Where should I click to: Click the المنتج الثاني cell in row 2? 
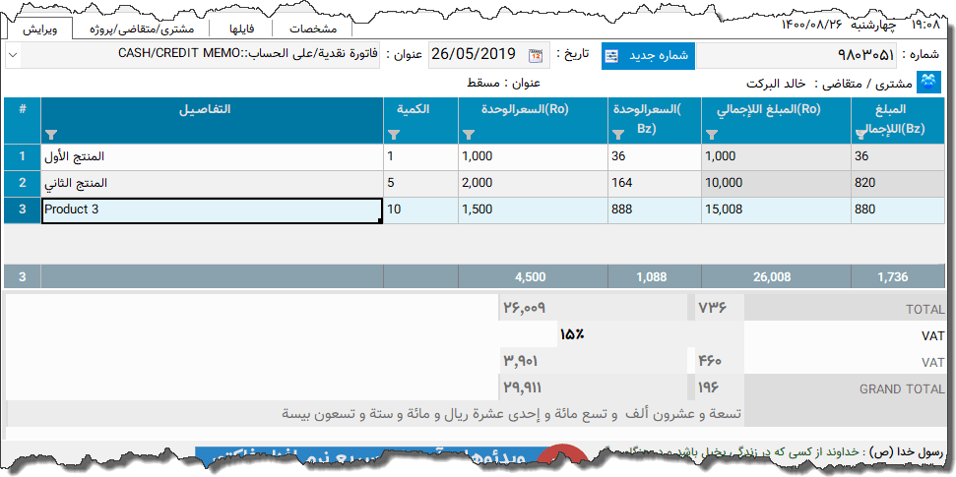pyautogui.click(x=212, y=183)
